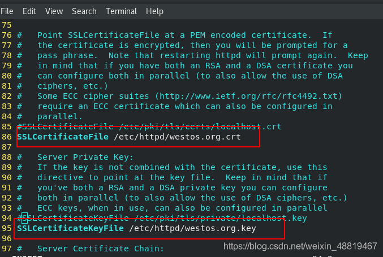Screen dimensions: 383x257
Task: Click the 'Server Private Key:' comment
Action: [x=85, y=157]
